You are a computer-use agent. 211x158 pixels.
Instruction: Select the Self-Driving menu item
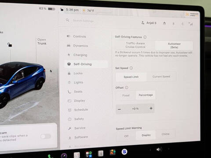pos(86,64)
